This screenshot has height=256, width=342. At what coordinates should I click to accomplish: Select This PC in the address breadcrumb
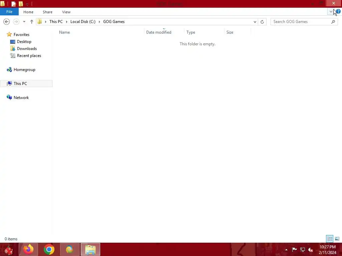click(x=56, y=22)
